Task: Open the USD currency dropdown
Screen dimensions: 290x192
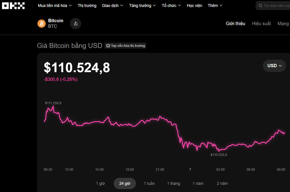Action: point(274,66)
